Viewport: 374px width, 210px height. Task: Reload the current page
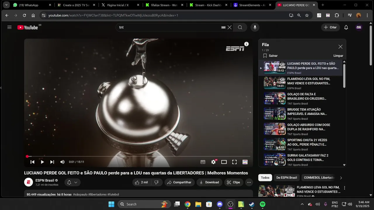coord(25,15)
